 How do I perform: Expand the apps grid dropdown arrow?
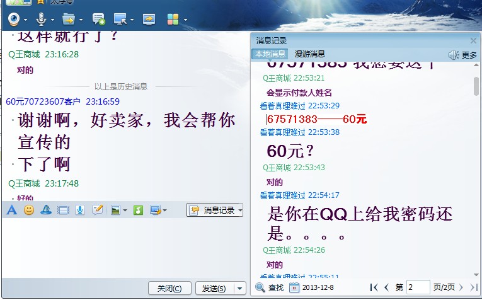[x=185, y=20]
